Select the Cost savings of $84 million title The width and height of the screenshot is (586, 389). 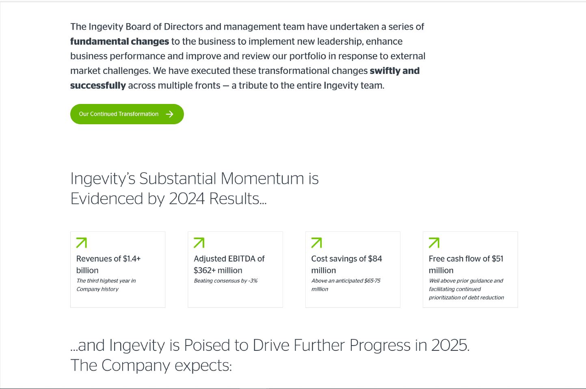(x=346, y=264)
